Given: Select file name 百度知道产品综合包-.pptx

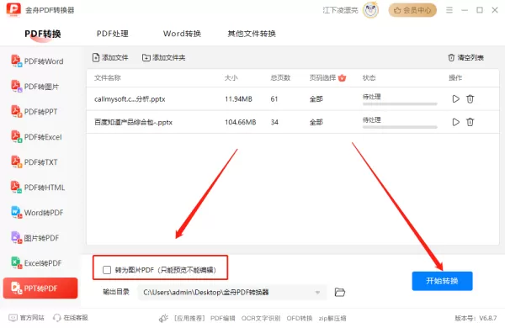Looking at the screenshot, I should pos(133,122).
